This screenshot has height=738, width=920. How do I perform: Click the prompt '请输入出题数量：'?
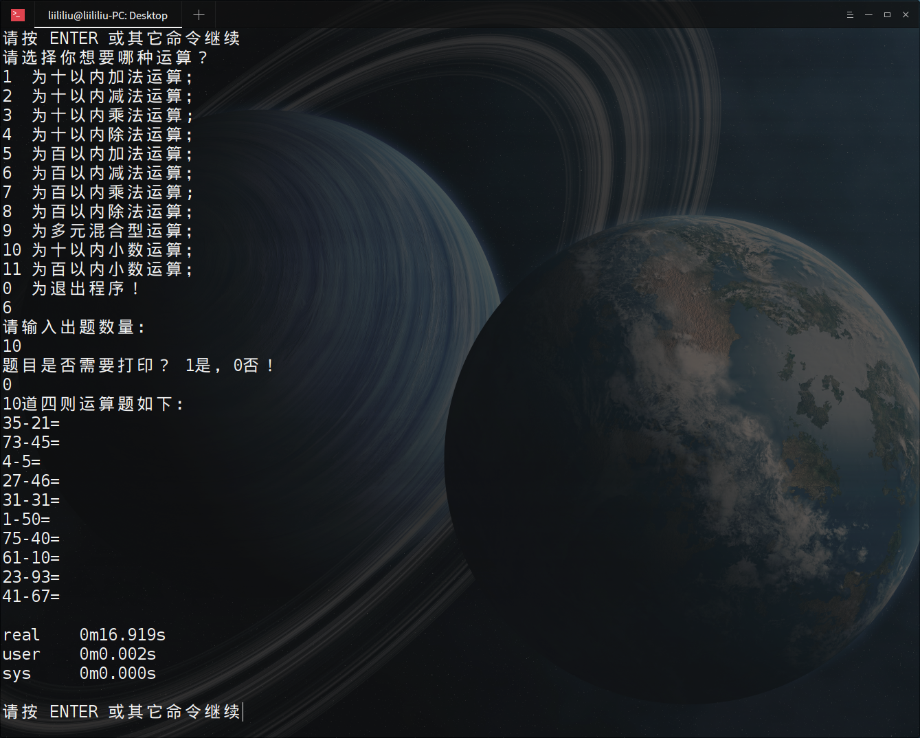point(74,327)
